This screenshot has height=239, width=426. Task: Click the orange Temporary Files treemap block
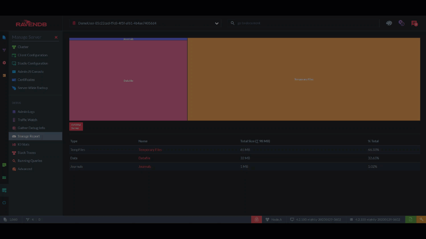[x=304, y=79]
